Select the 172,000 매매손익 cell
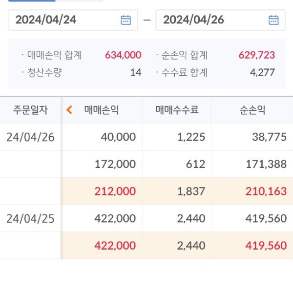 click(115, 164)
